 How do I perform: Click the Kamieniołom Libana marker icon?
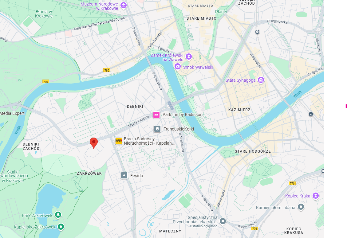coord(301,207)
